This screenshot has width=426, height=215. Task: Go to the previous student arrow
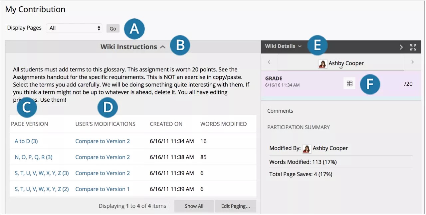point(269,62)
